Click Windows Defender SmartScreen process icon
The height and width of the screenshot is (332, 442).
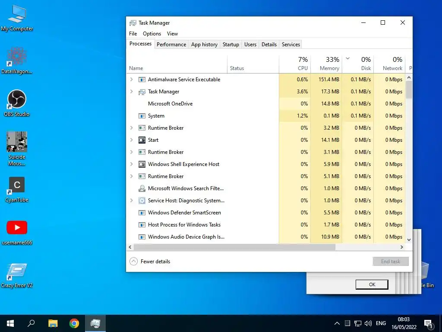pos(142,213)
